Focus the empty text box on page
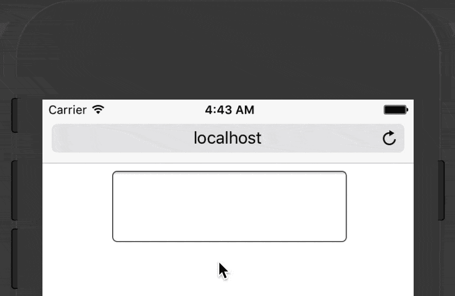This screenshot has width=455, height=296. (x=230, y=206)
